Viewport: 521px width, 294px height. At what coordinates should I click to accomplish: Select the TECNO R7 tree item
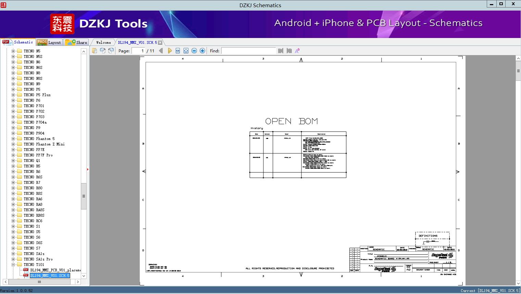[32, 182]
